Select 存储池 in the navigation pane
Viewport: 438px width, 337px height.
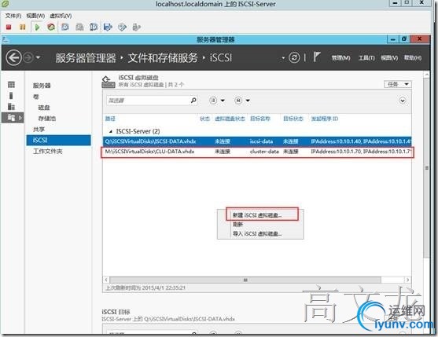47,119
